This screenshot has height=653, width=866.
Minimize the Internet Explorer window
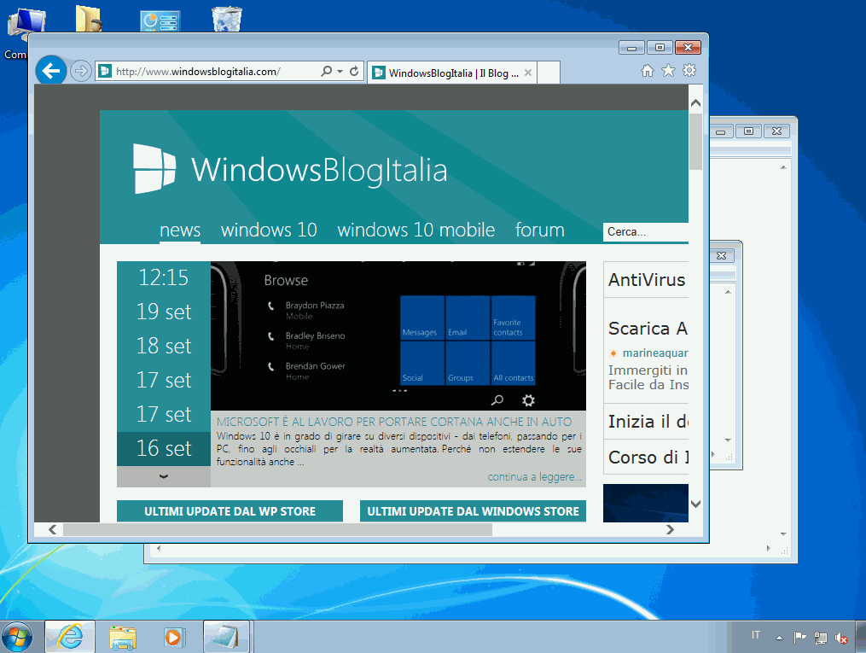click(x=632, y=48)
